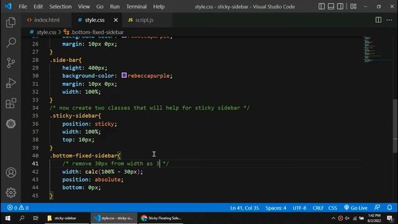Change file encoding UTF-8
The image size is (398, 224).
point(299,208)
